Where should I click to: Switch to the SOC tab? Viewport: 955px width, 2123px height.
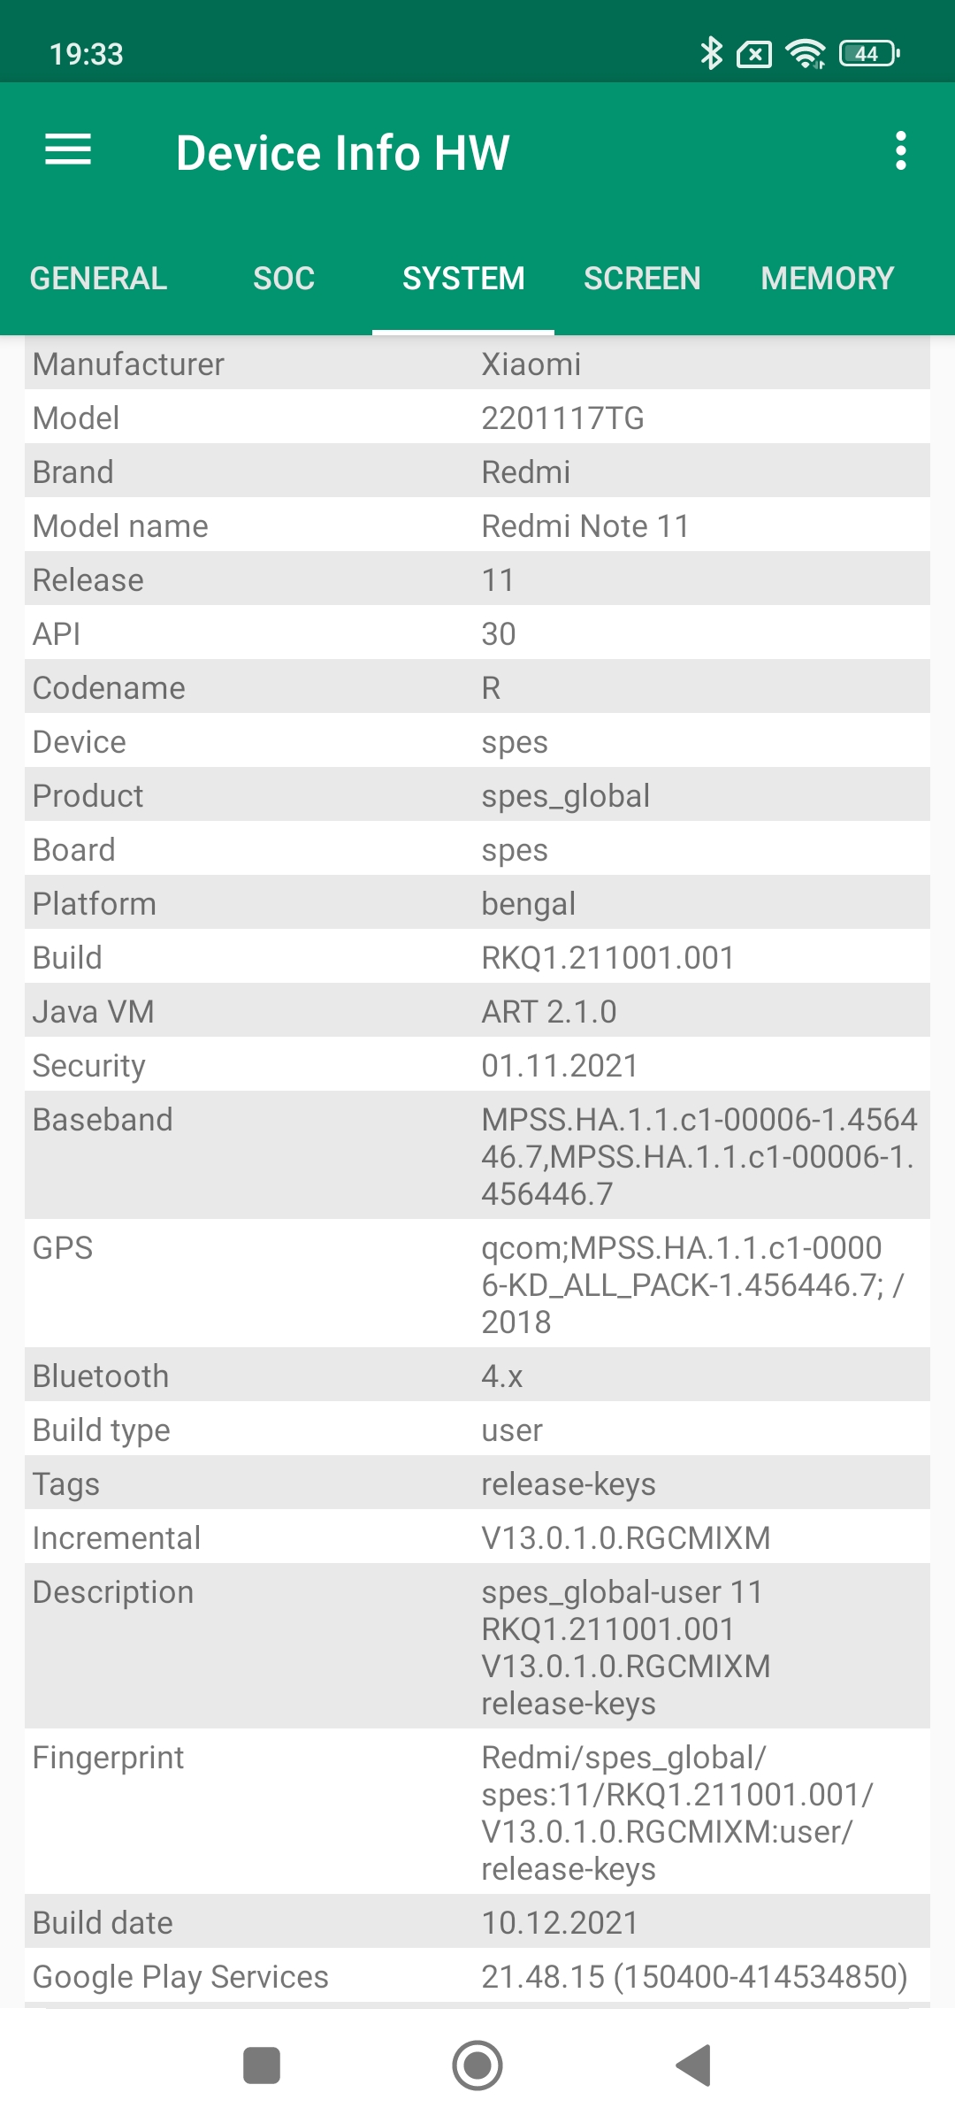click(x=284, y=279)
